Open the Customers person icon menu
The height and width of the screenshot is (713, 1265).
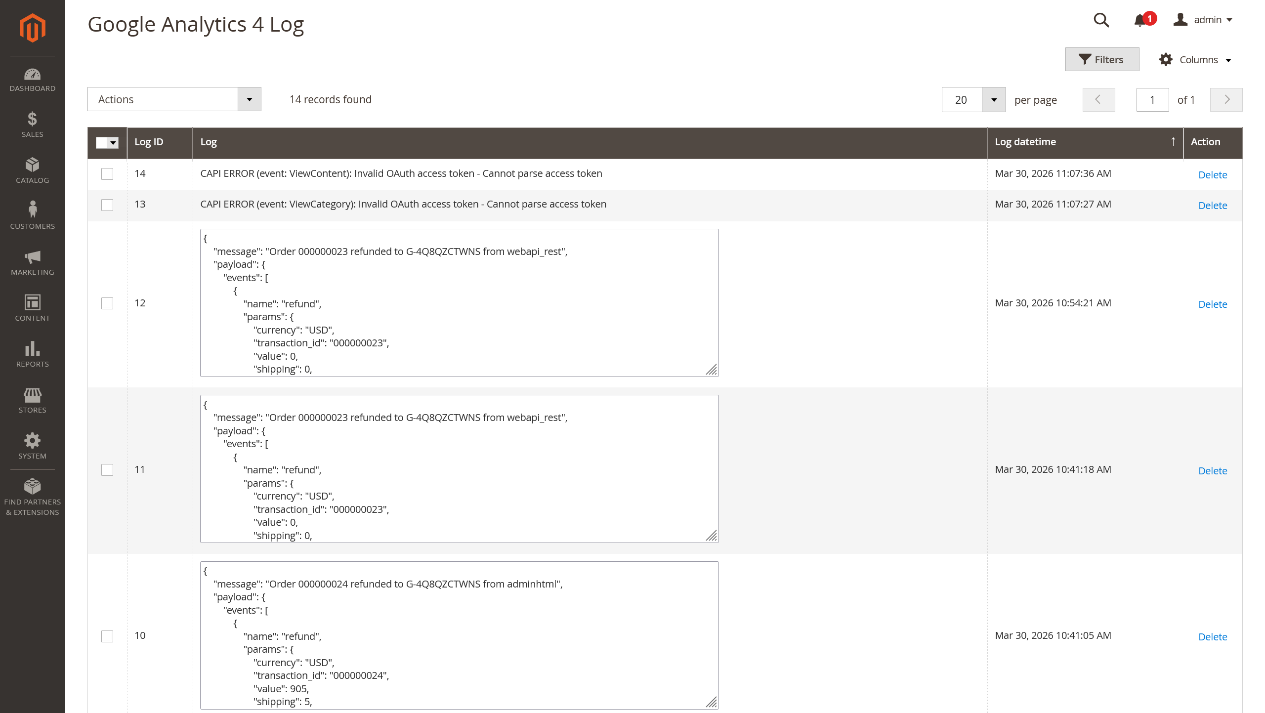(x=33, y=210)
